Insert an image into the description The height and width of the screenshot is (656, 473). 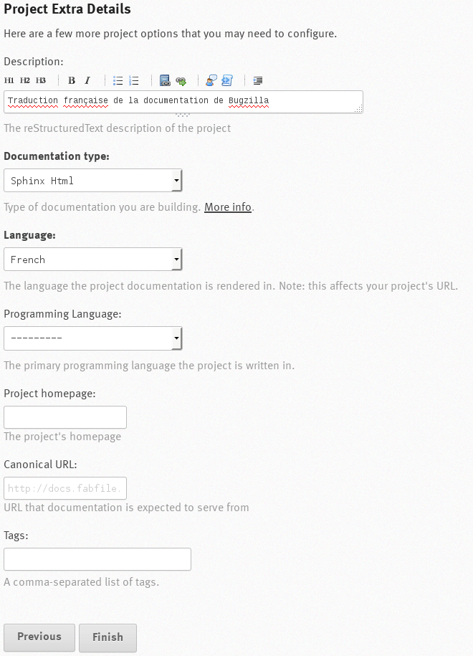tap(166, 80)
